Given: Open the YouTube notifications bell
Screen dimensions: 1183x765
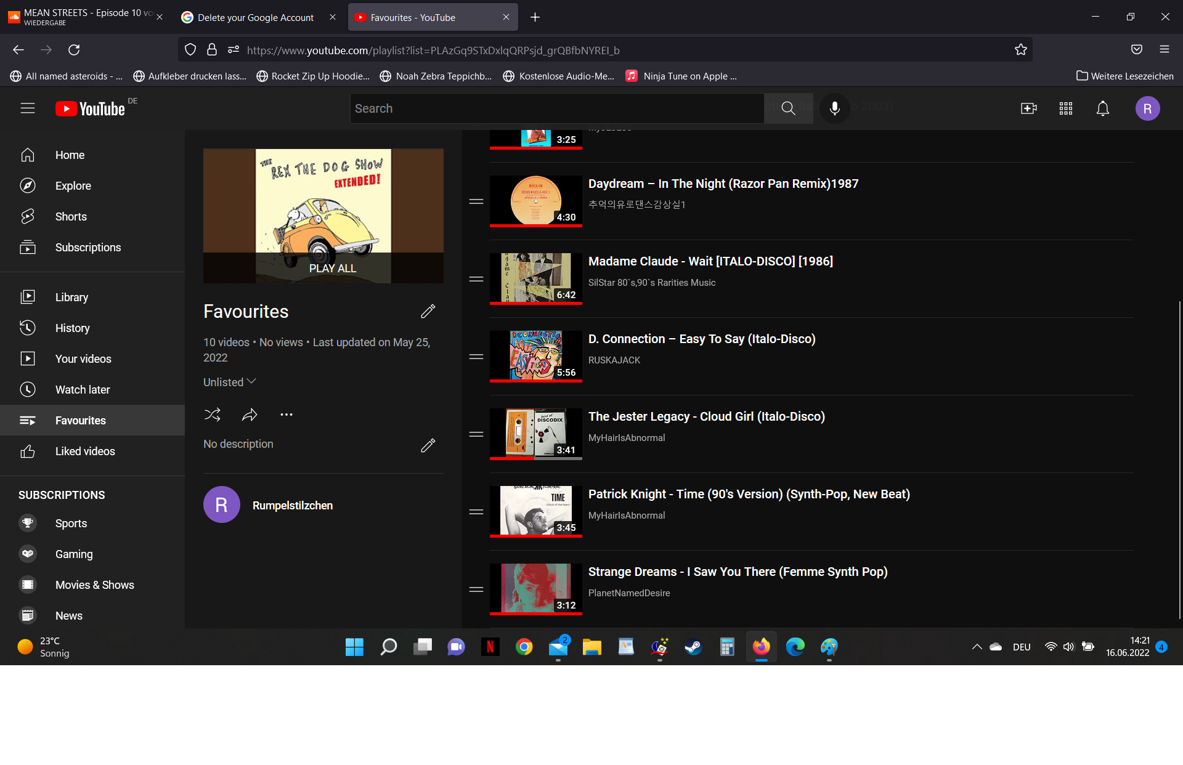Looking at the screenshot, I should [x=1102, y=108].
